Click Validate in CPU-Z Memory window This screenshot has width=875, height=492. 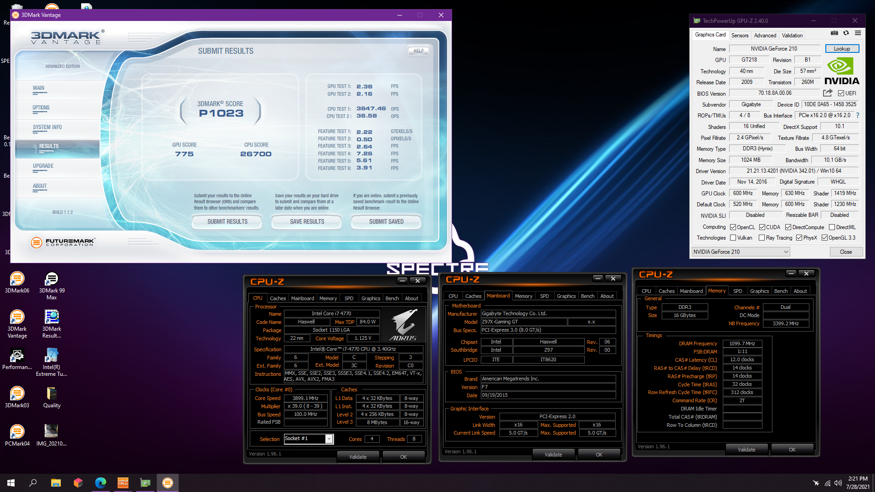point(746,450)
